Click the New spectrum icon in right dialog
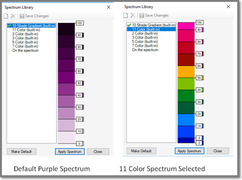 [x=126, y=15]
